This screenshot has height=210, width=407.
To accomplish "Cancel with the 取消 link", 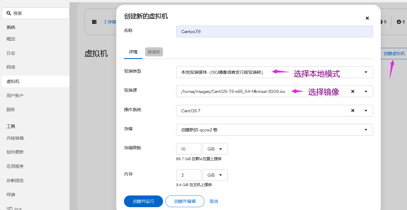I will pyautogui.click(x=214, y=201).
